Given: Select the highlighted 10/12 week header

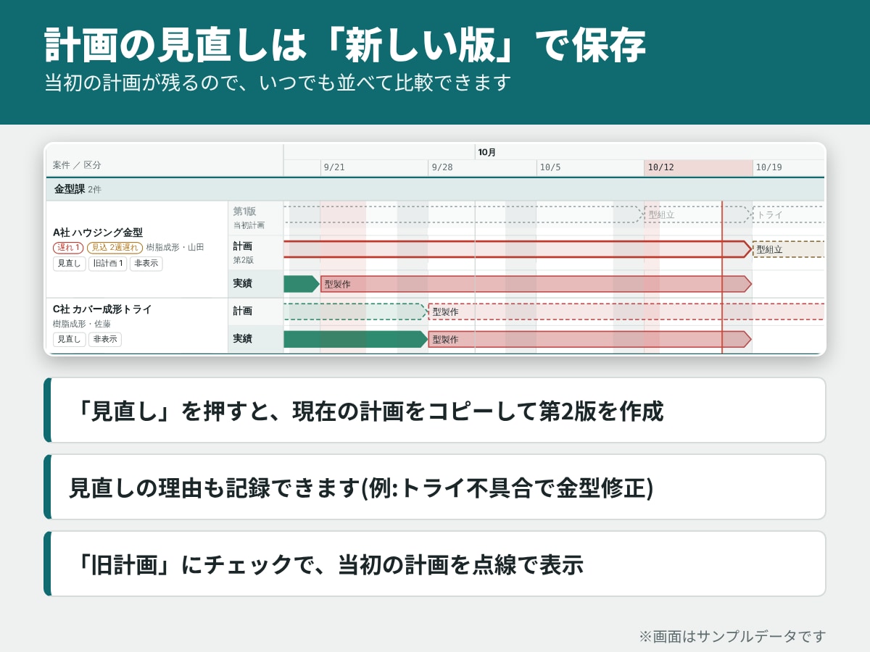Looking at the screenshot, I should pyautogui.click(x=698, y=167).
